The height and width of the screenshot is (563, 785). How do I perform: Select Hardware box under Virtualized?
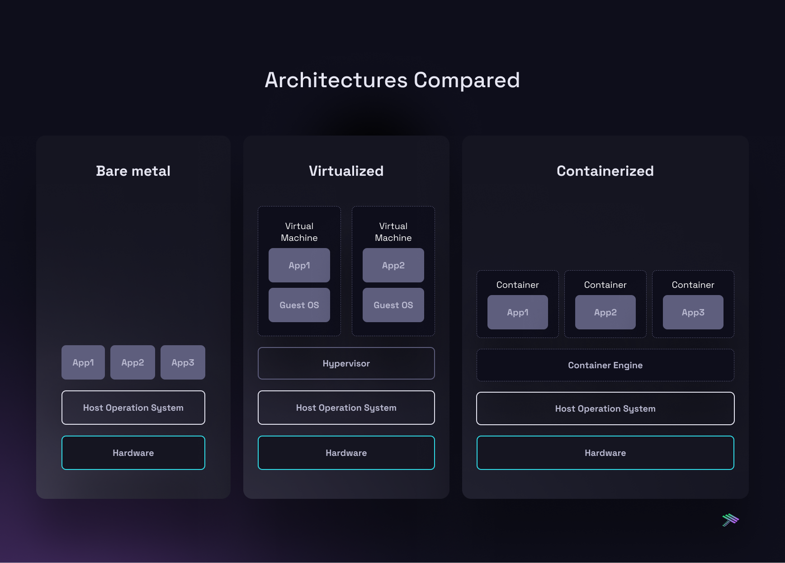point(346,453)
